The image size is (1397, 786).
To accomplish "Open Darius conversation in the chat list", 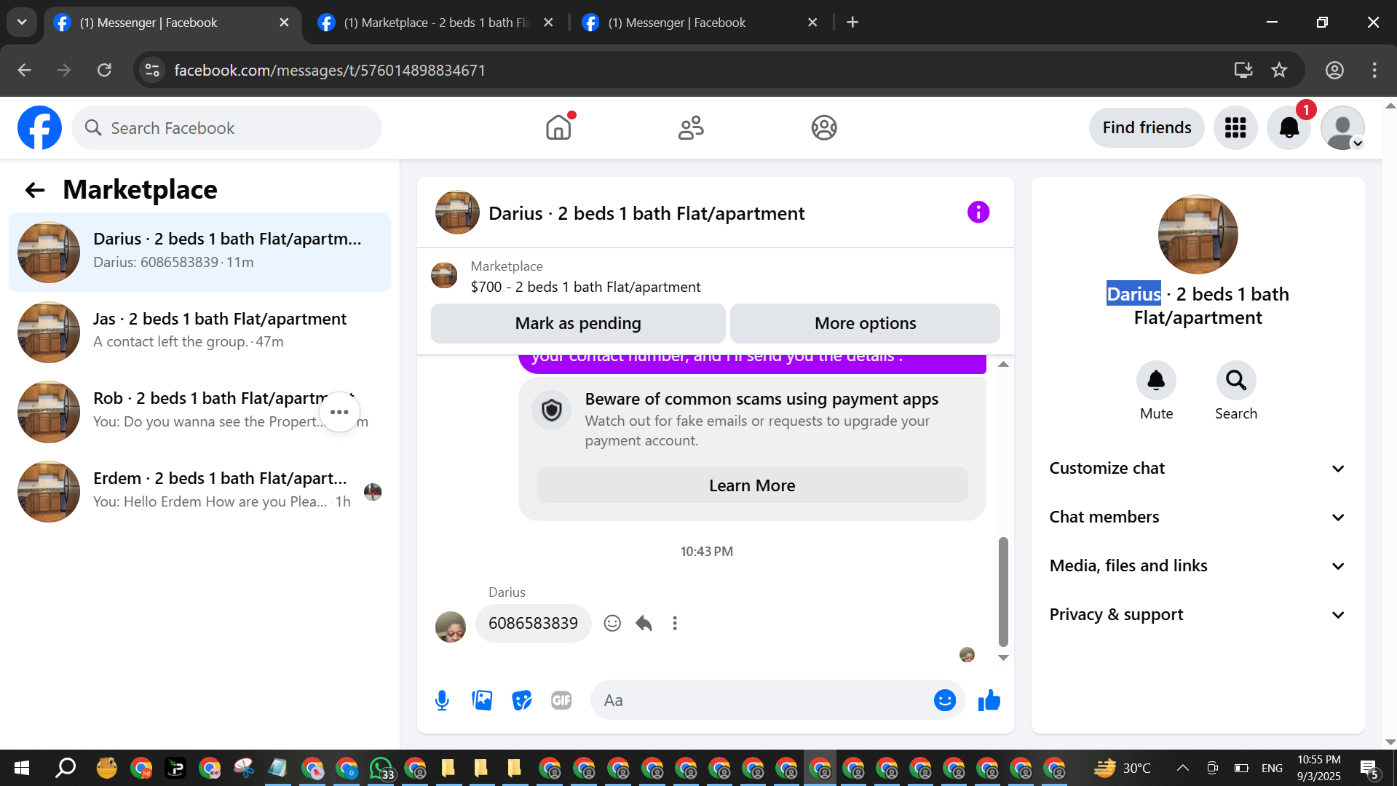I will pos(199,252).
